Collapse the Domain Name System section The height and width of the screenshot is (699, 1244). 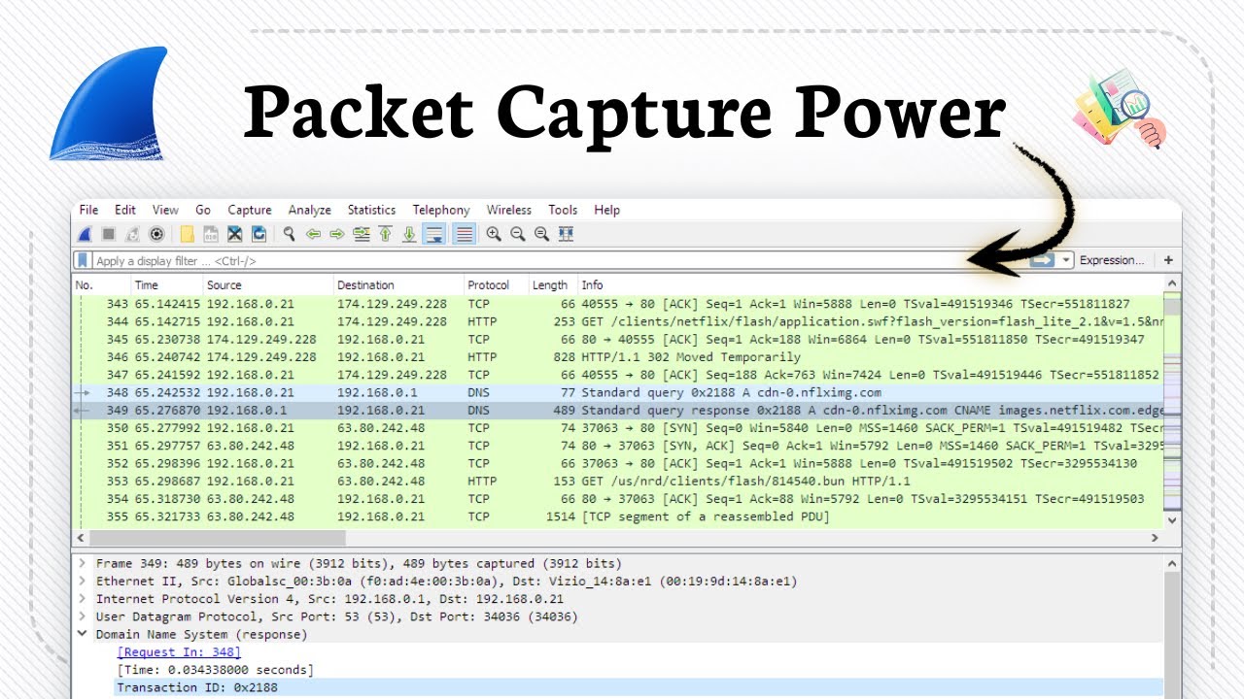(x=83, y=634)
